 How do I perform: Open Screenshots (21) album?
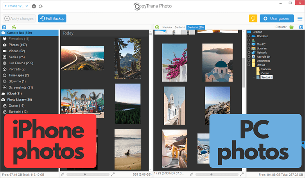[x=29, y=87]
